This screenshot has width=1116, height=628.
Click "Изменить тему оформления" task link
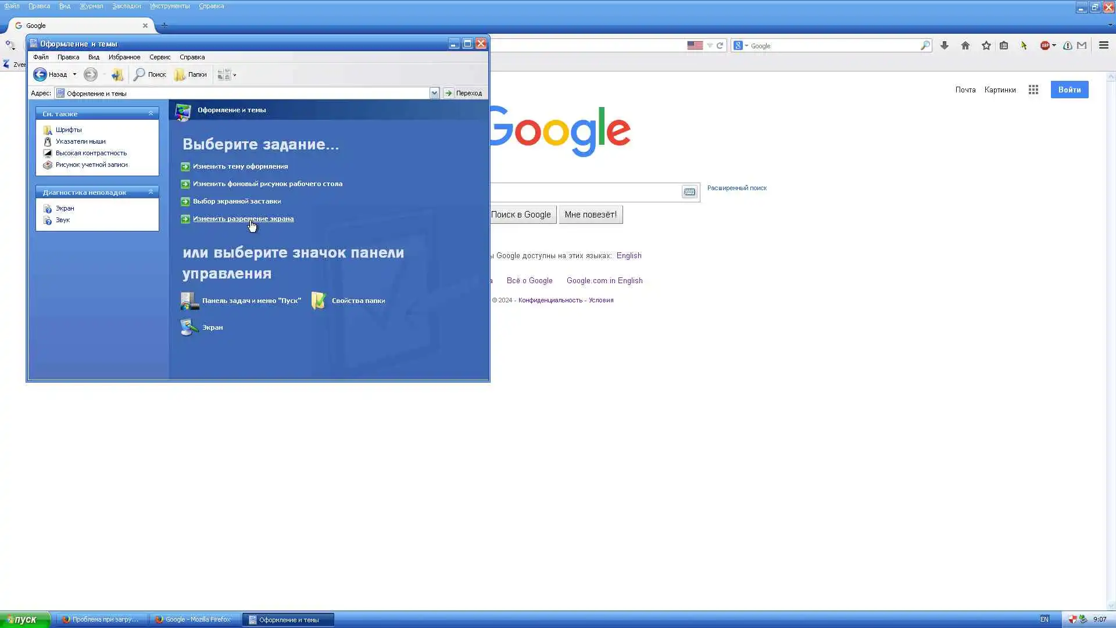(240, 166)
